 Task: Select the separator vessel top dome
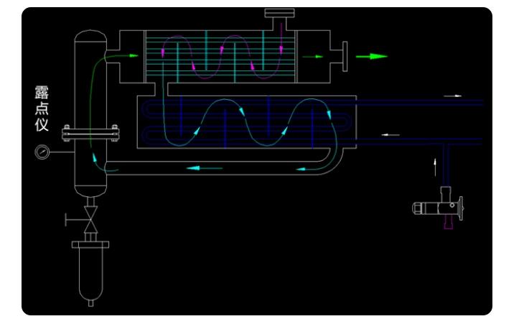pyautogui.click(x=90, y=36)
